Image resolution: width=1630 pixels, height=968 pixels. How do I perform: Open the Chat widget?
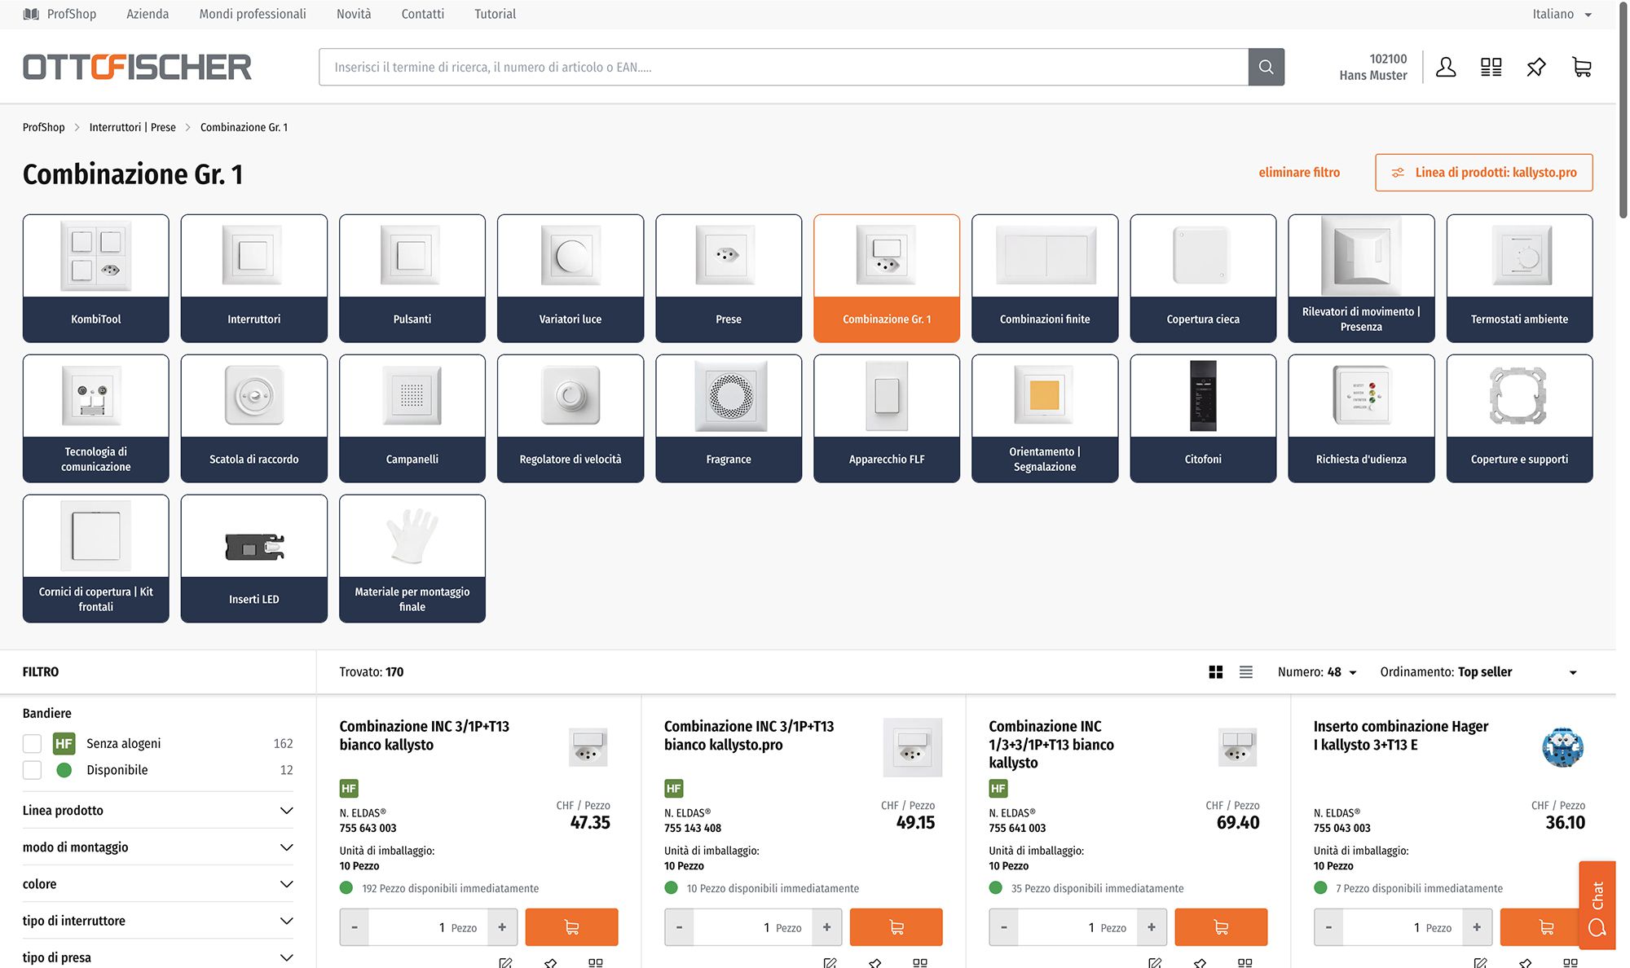(1597, 904)
